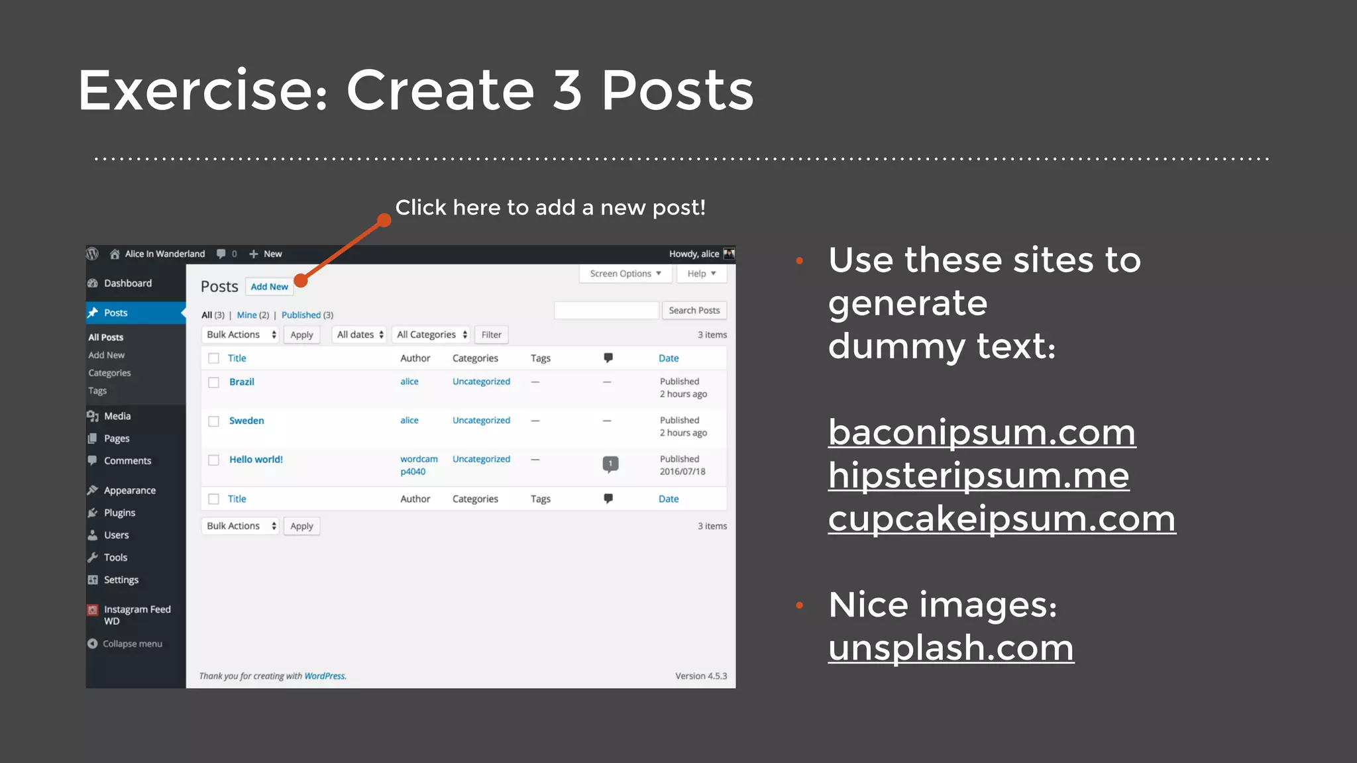Image resolution: width=1357 pixels, height=763 pixels.
Task: Click Uncategorized link in Brazil row
Action: click(481, 381)
